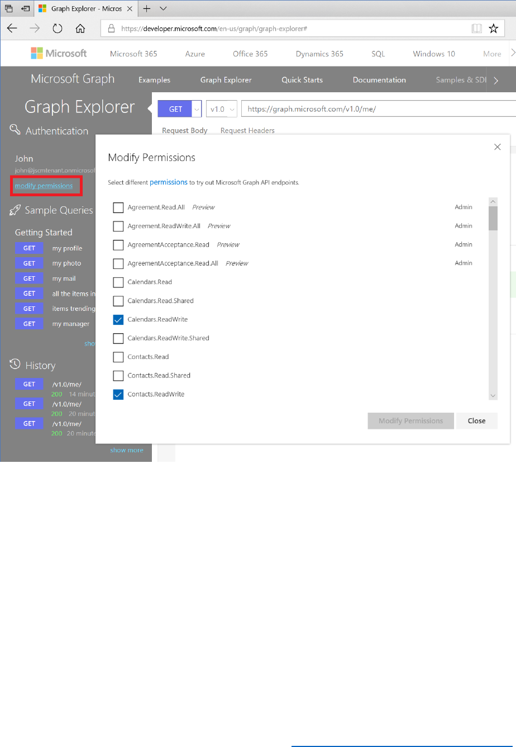Show tab previews chevron icon

coord(163,9)
